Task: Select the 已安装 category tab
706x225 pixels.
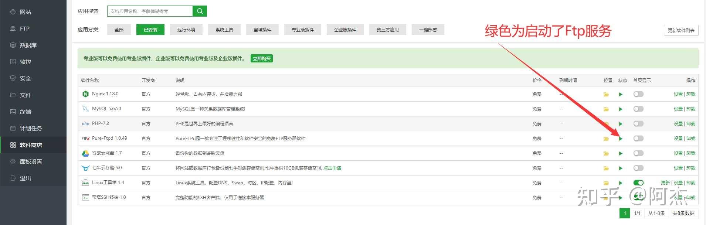Action: (x=150, y=30)
